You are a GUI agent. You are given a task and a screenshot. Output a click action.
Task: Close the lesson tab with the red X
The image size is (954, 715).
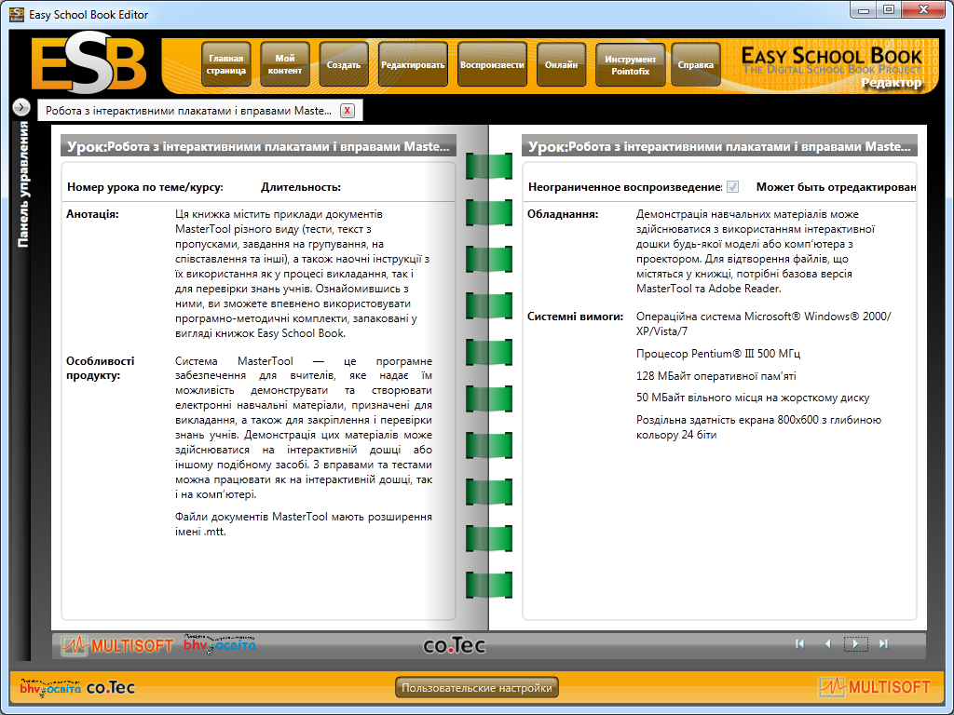pyautogui.click(x=348, y=111)
